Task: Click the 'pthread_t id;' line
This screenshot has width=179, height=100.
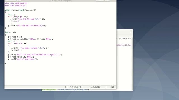Action: (x=15, y=37)
